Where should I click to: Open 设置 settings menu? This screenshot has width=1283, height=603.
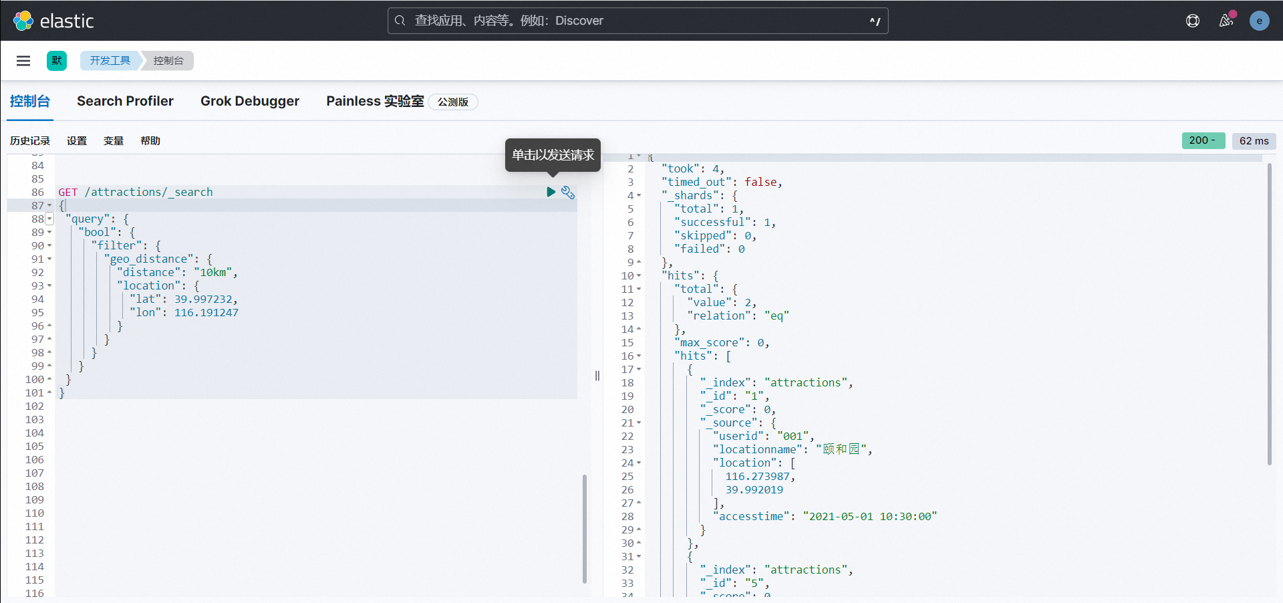(77, 141)
